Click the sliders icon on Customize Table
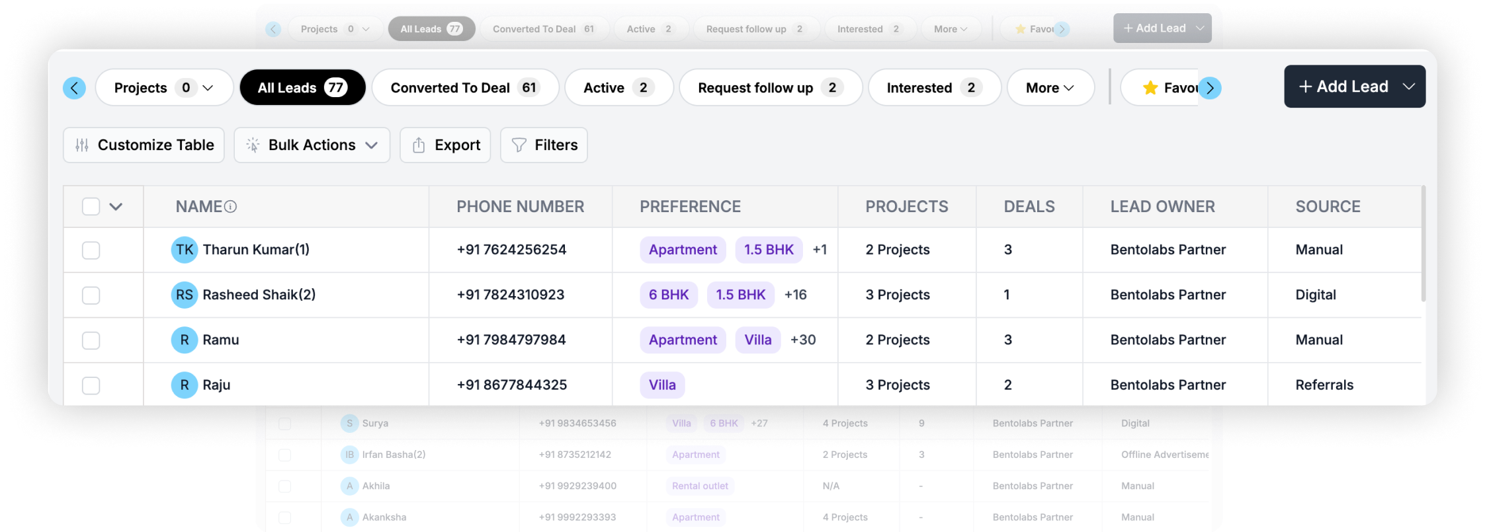The width and height of the screenshot is (1485, 532). 82,145
